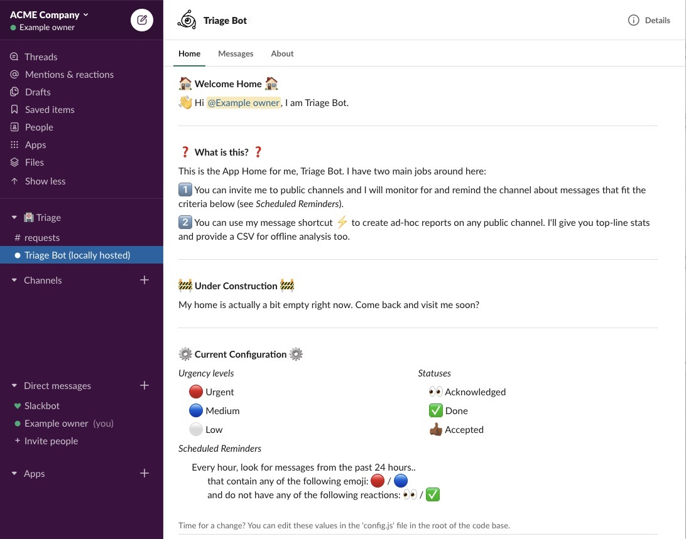Click the red circle in scheduled reminder emoji list
The width and height of the screenshot is (686, 539).
(x=378, y=481)
